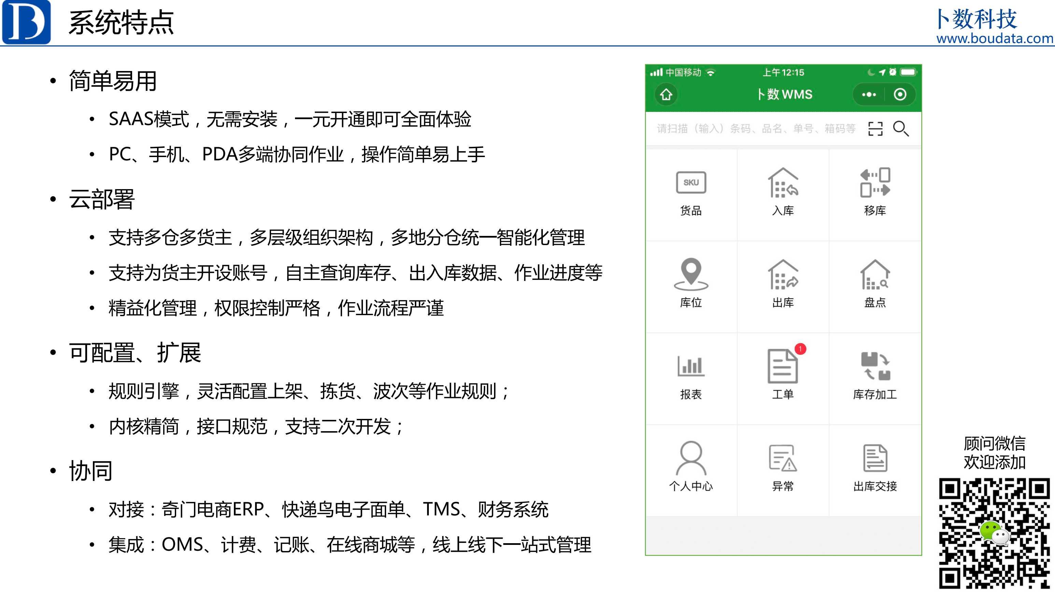1055x592 pixels.
Task: Open the 移库 transfer icon
Action: tap(875, 182)
